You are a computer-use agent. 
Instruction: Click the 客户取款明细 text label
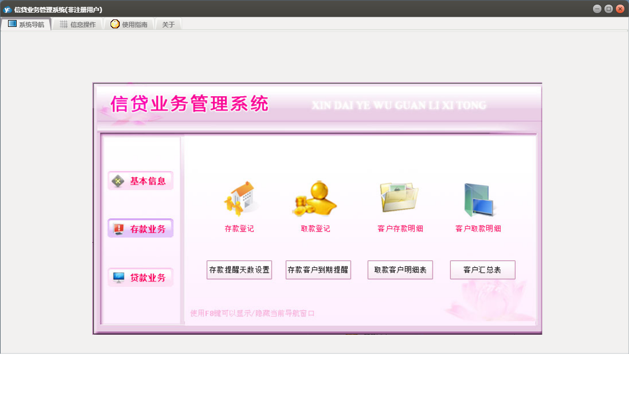(x=478, y=228)
